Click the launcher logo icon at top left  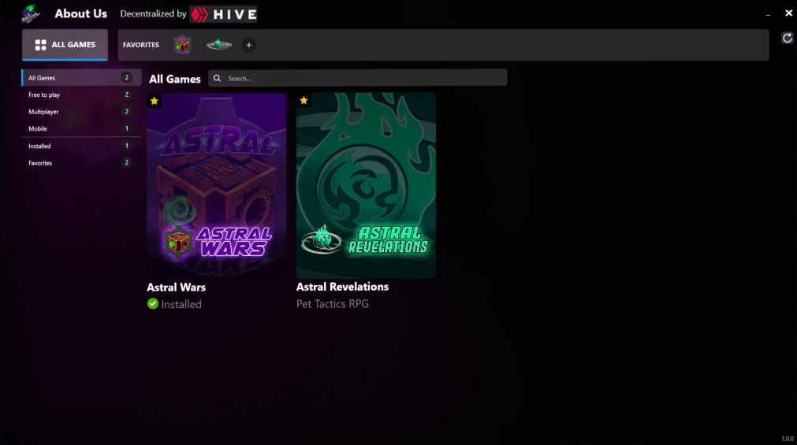(30, 13)
